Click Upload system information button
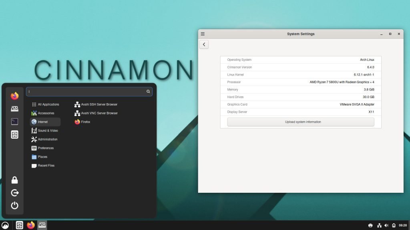 (x=301, y=122)
